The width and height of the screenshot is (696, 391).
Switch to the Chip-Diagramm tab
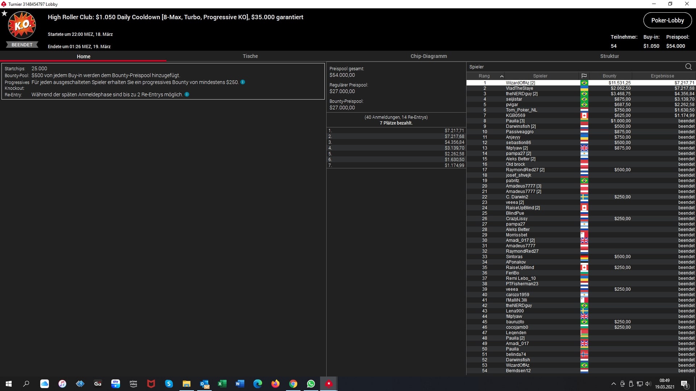[428, 56]
